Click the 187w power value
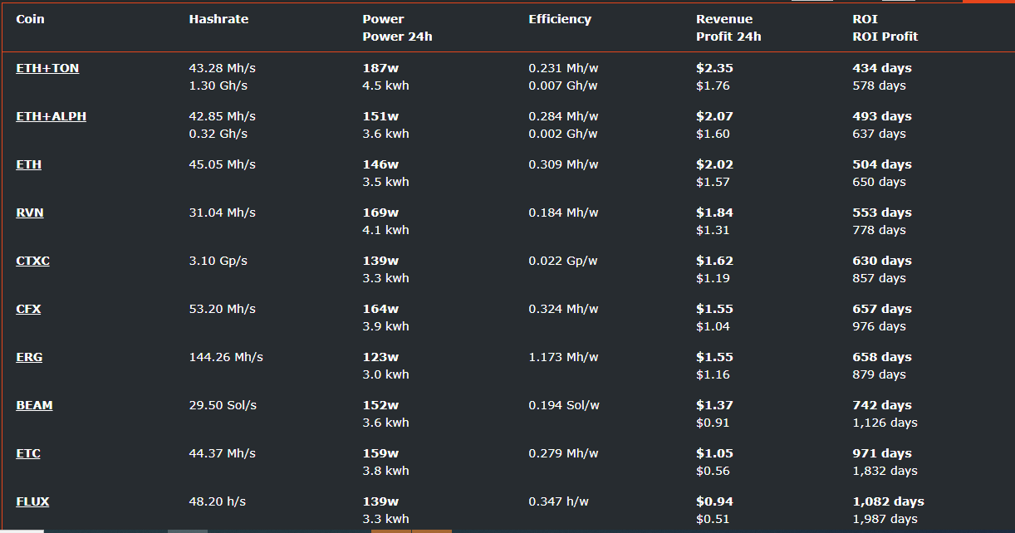 [380, 68]
